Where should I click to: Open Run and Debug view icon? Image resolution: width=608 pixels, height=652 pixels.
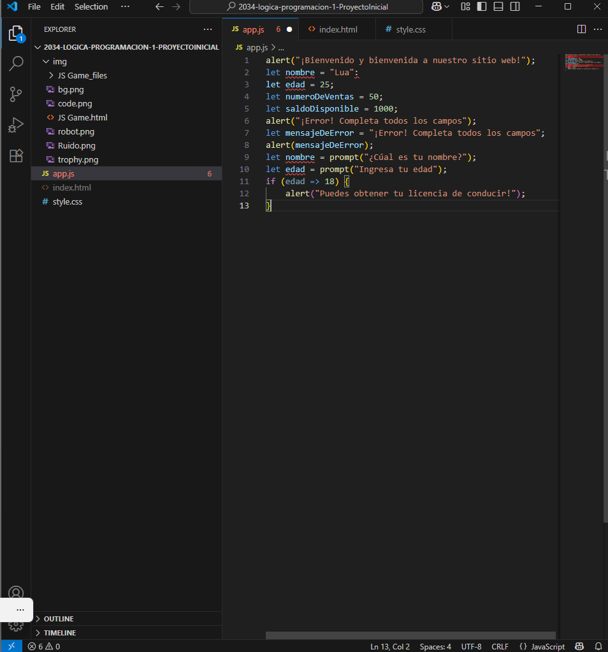16,125
